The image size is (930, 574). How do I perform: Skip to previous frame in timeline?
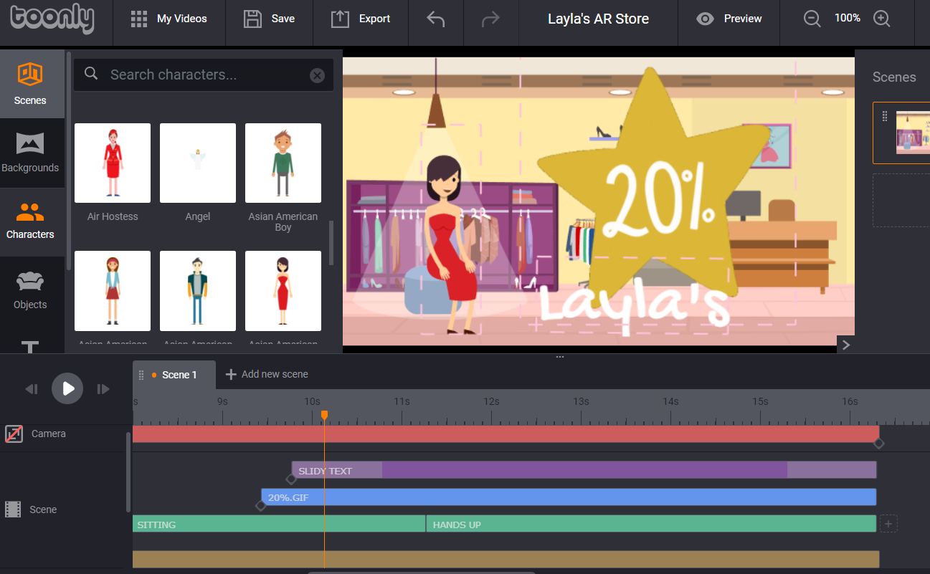(32, 389)
